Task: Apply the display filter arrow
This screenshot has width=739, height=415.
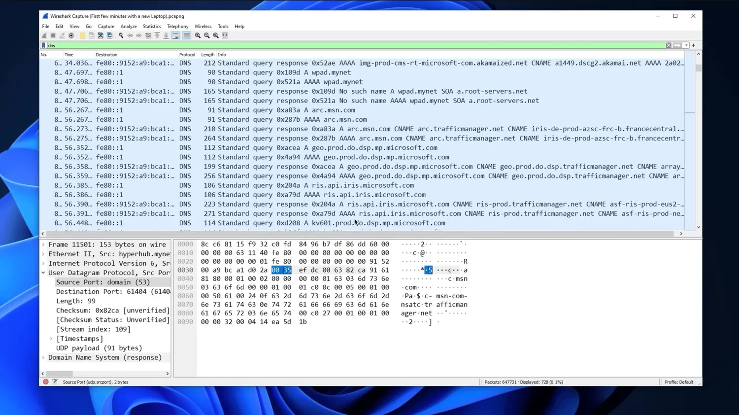Action: [x=677, y=45]
